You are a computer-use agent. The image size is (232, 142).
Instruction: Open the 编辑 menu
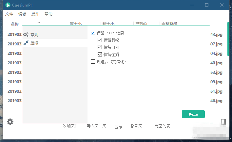pos(22,14)
